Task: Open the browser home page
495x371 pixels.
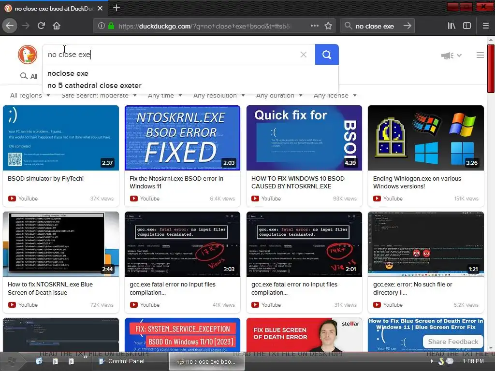Action: click(x=57, y=26)
